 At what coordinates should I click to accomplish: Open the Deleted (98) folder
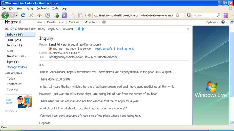coord(16,56)
